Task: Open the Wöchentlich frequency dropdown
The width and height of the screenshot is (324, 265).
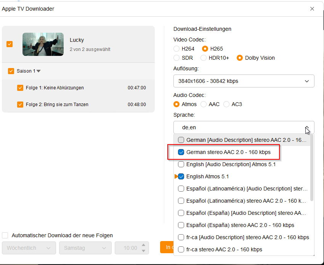Action: (x=29, y=248)
